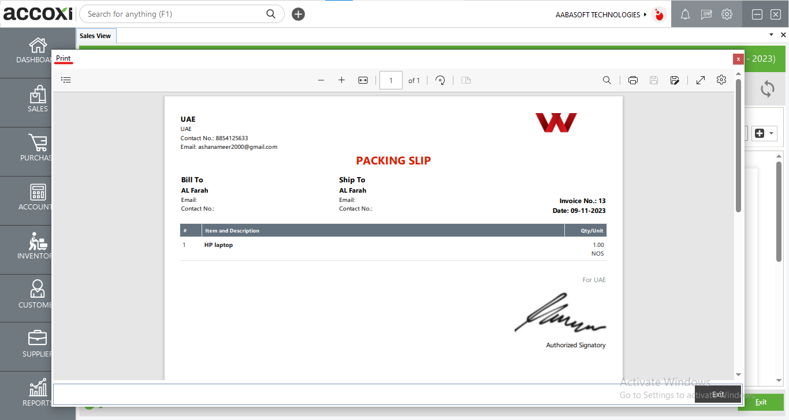Toggle full screen view of the preview

[x=700, y=80]
